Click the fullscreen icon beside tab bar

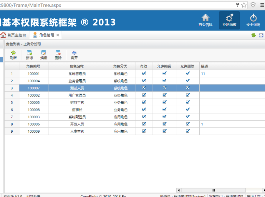point(261,35)
